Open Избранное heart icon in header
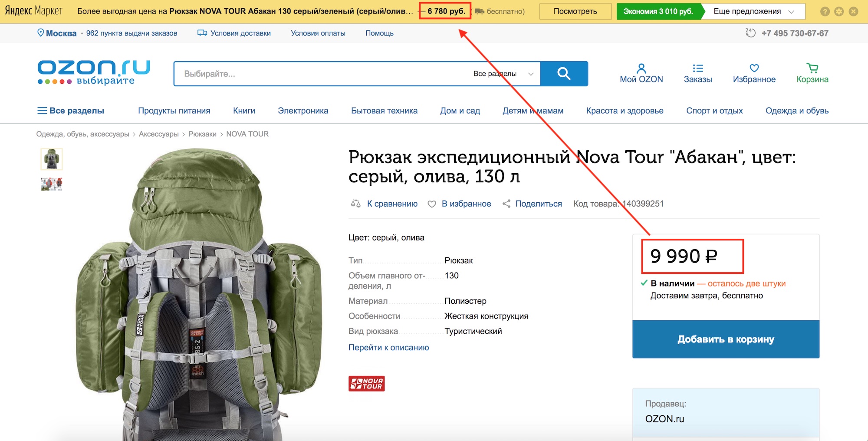The image size is (868, 441). click(754, 68)
